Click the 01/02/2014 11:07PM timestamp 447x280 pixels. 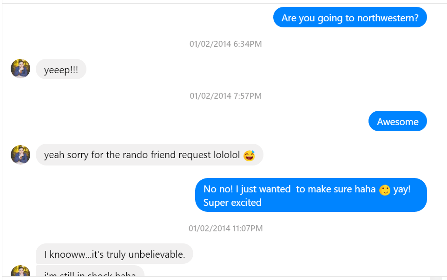[x=225, y=229]
